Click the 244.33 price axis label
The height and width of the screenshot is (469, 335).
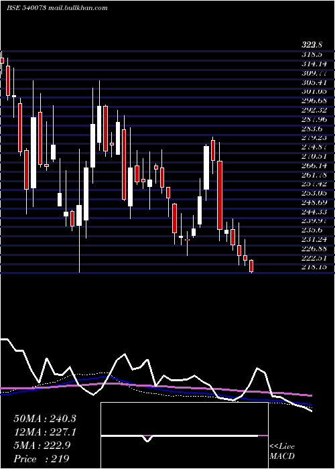pyautogui.click(x=314, y=212)
